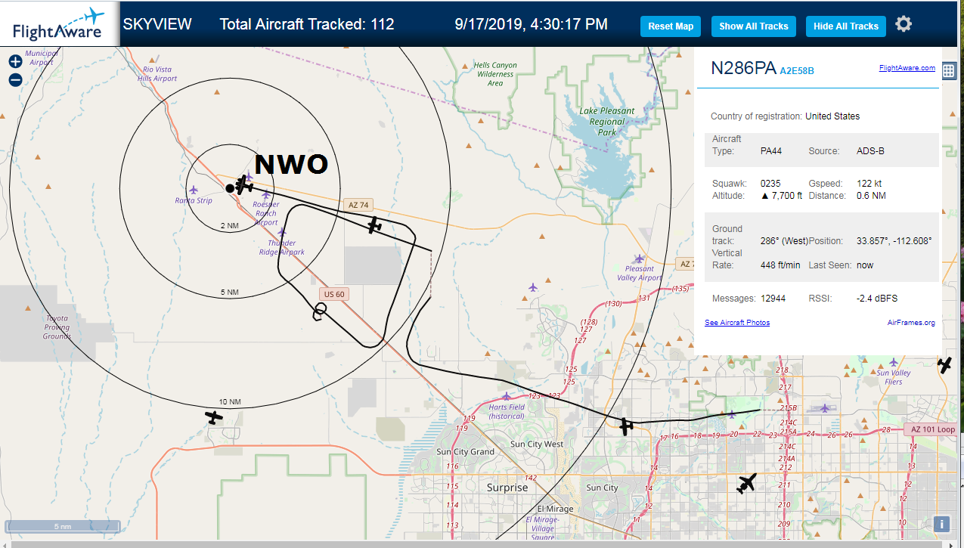Click the FlightAware logo

(58, 24)
